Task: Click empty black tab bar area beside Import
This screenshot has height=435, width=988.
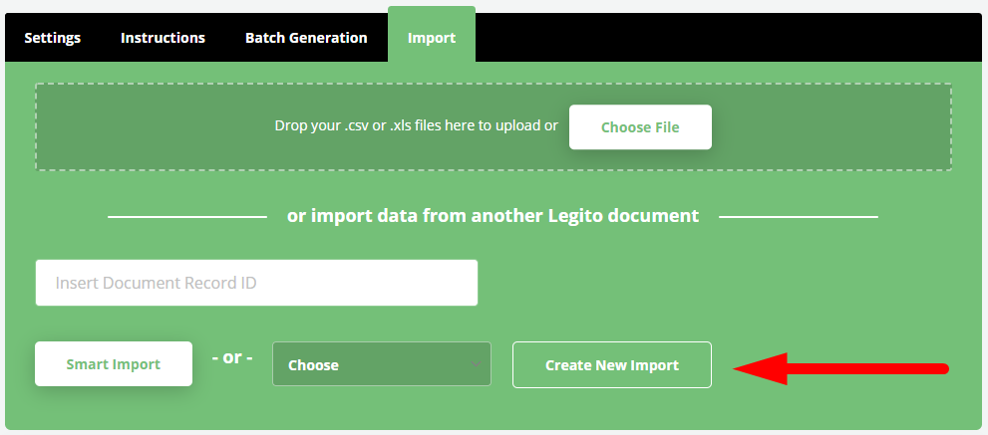Action: tap(728, 38)
